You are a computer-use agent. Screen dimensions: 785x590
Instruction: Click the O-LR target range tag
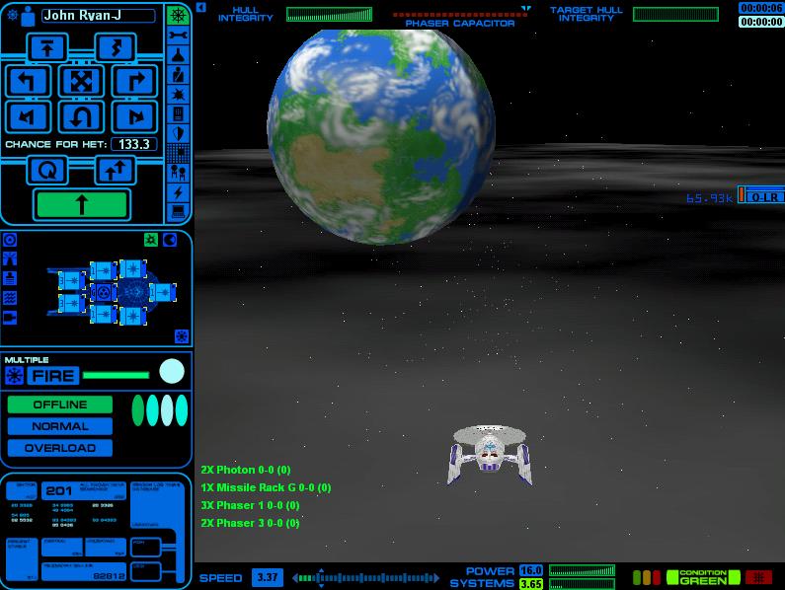point(761,196)
